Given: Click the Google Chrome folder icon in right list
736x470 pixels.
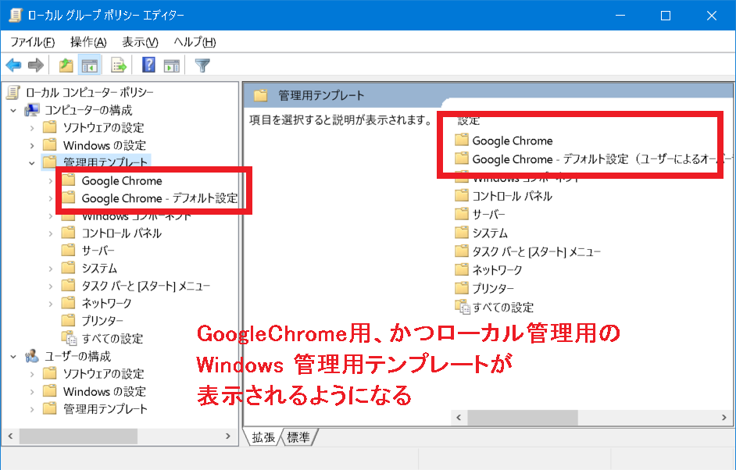Looking at the screenshot, I should click(462, 140).
